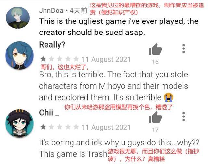Click the reviewer name Chii _

[x=49, y=113]
